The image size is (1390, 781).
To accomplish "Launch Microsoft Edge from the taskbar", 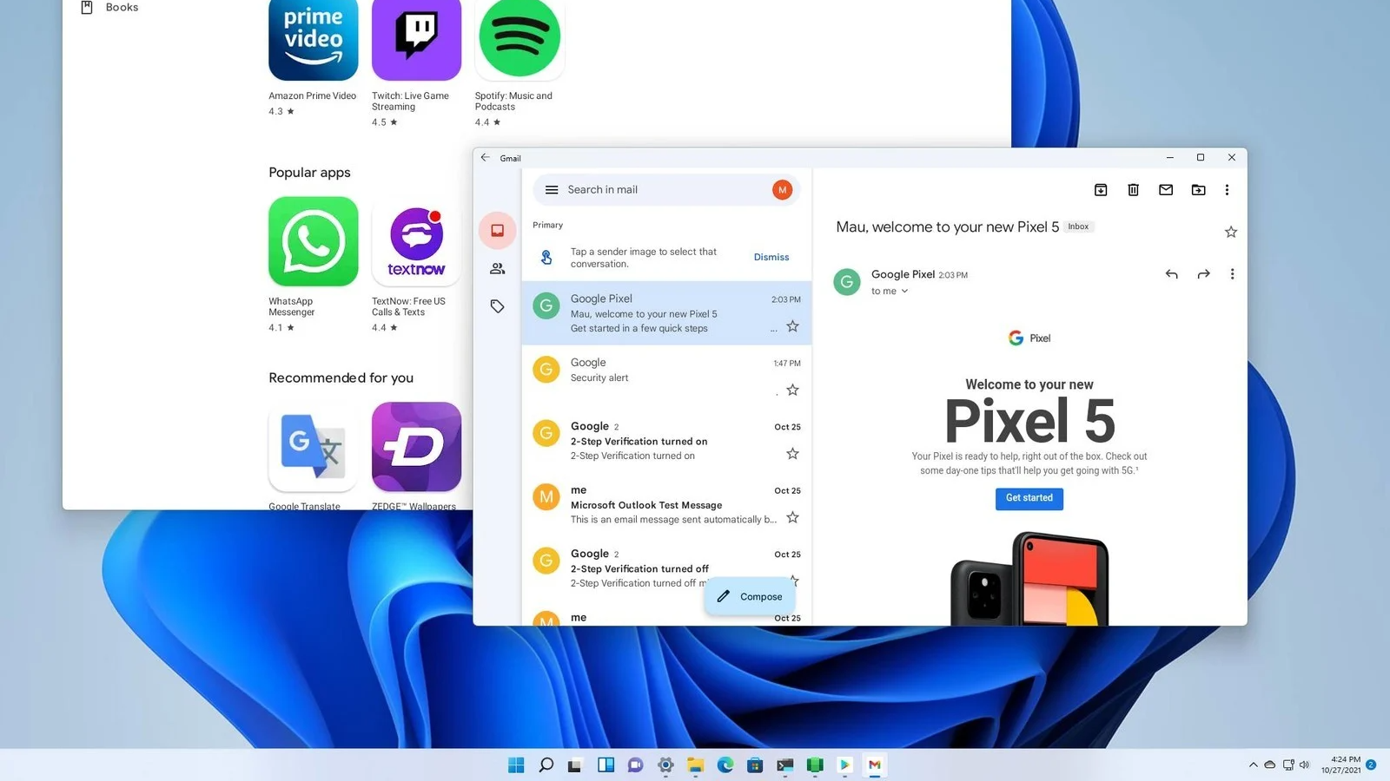I will [725, 765].
